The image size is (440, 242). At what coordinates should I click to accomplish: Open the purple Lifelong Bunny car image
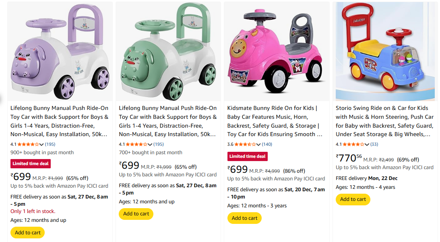coord(60,52)
